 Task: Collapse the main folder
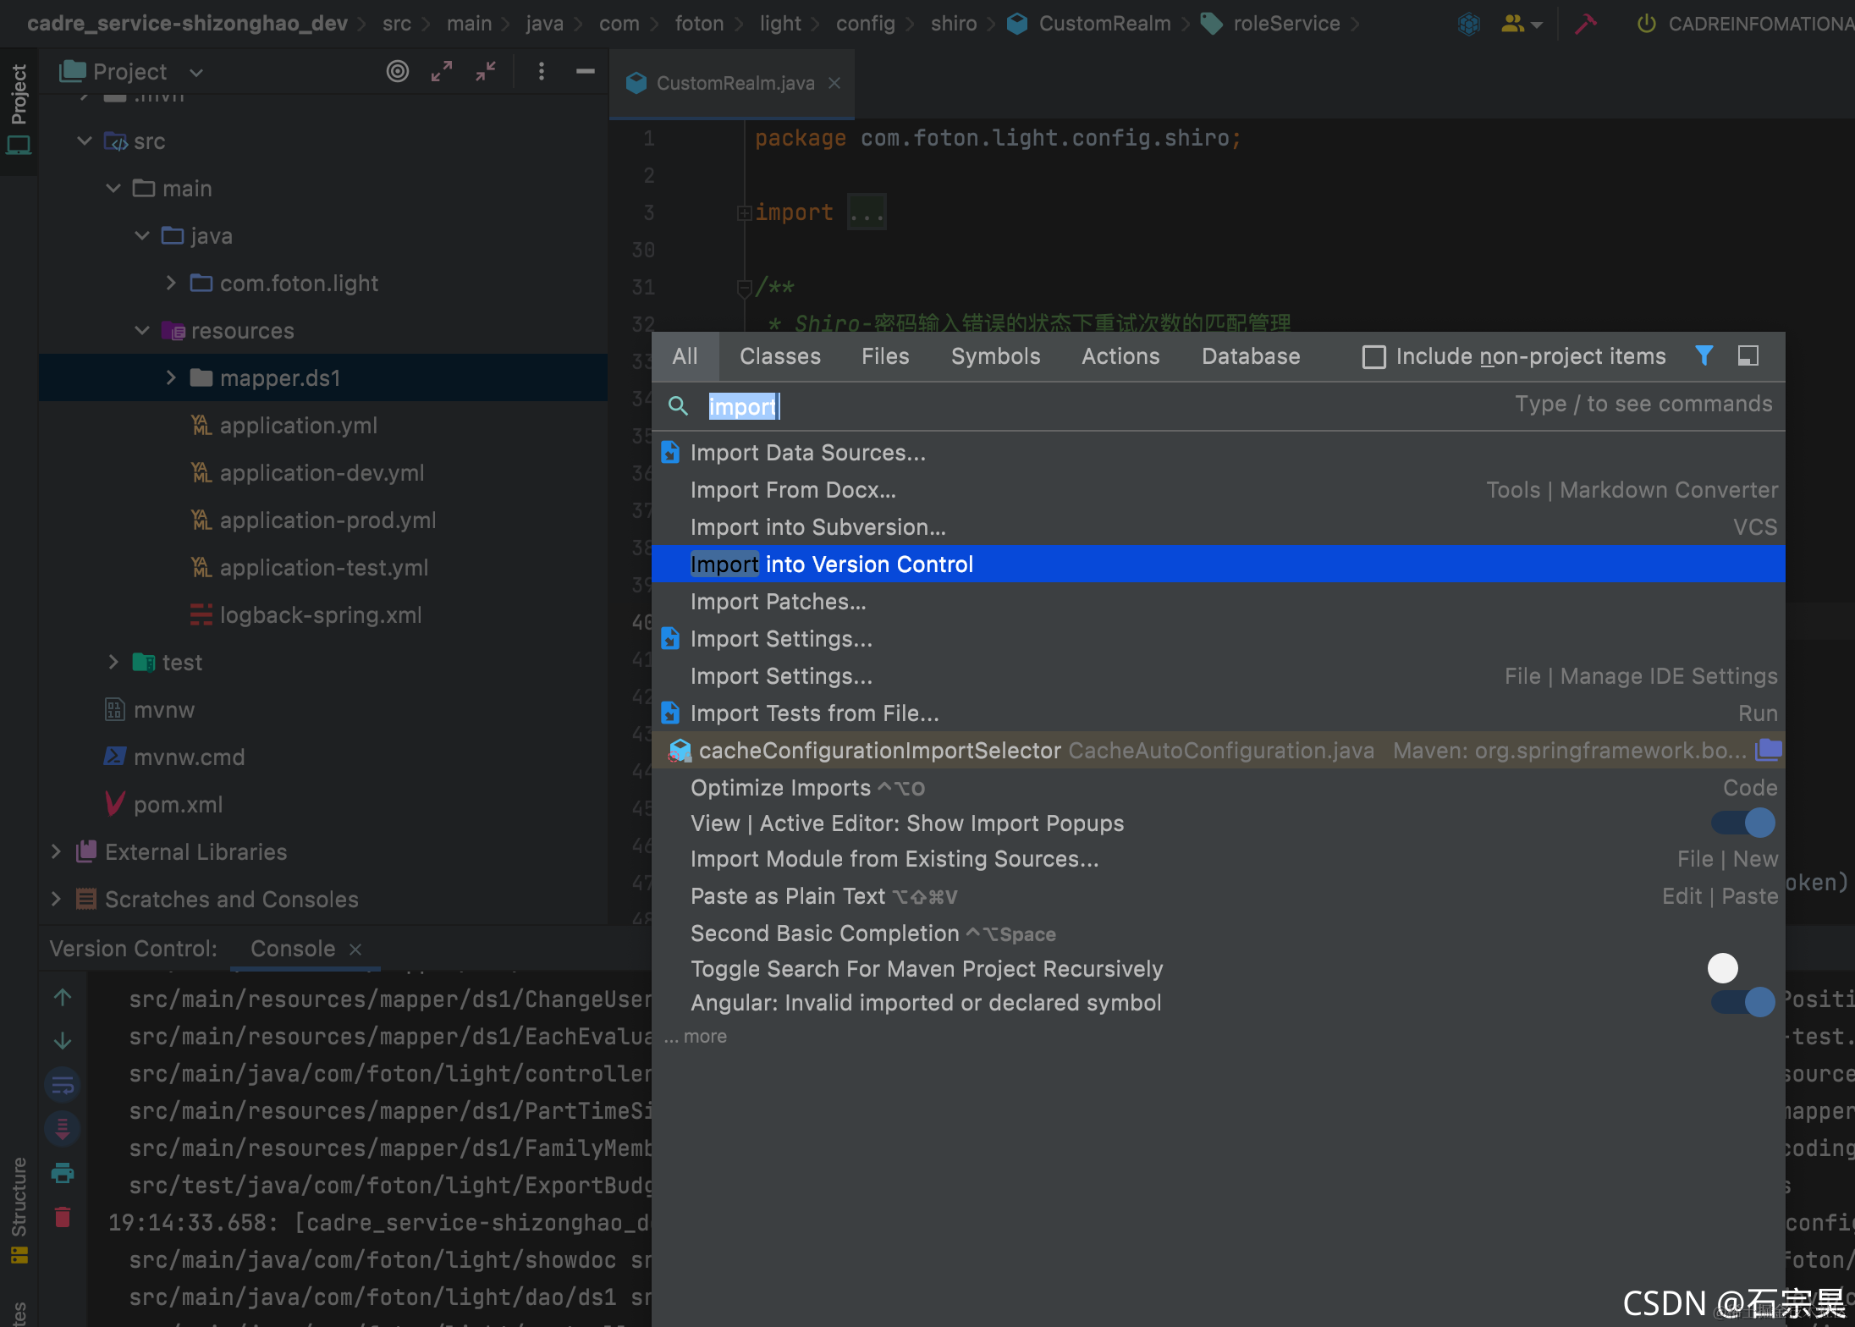(113, 188)
